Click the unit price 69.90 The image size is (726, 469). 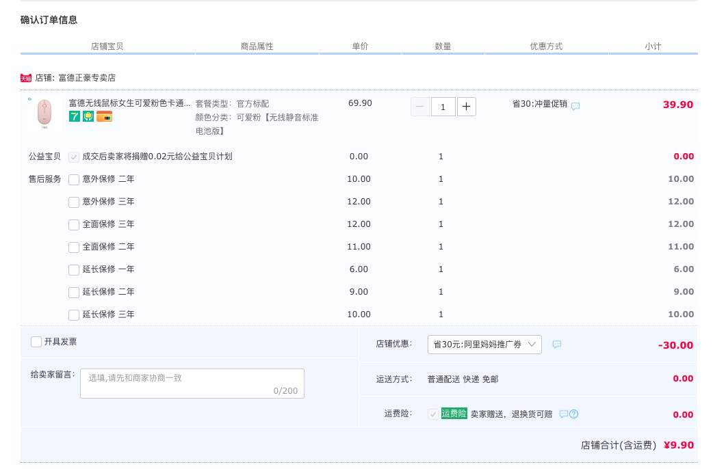point(360,103)
